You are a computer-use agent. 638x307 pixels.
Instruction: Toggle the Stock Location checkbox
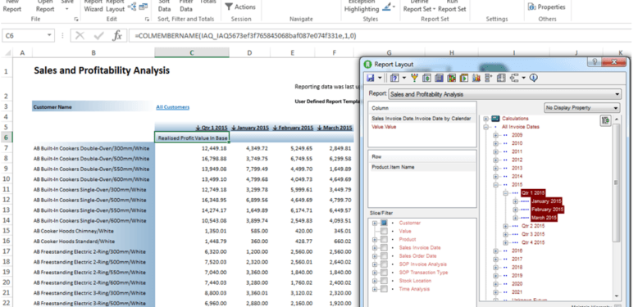tap(384, 281)
